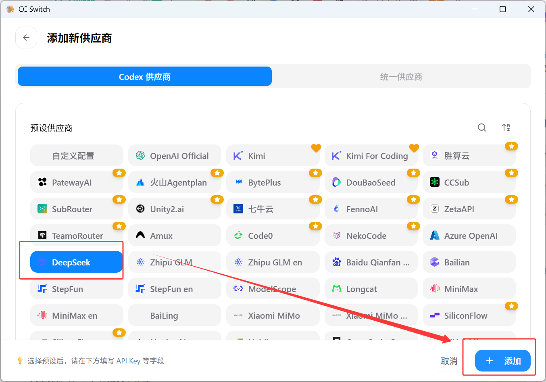Viewport: 546px width, 382px height.
Task: Select the Amux preset
Action: tap(175, 236)
